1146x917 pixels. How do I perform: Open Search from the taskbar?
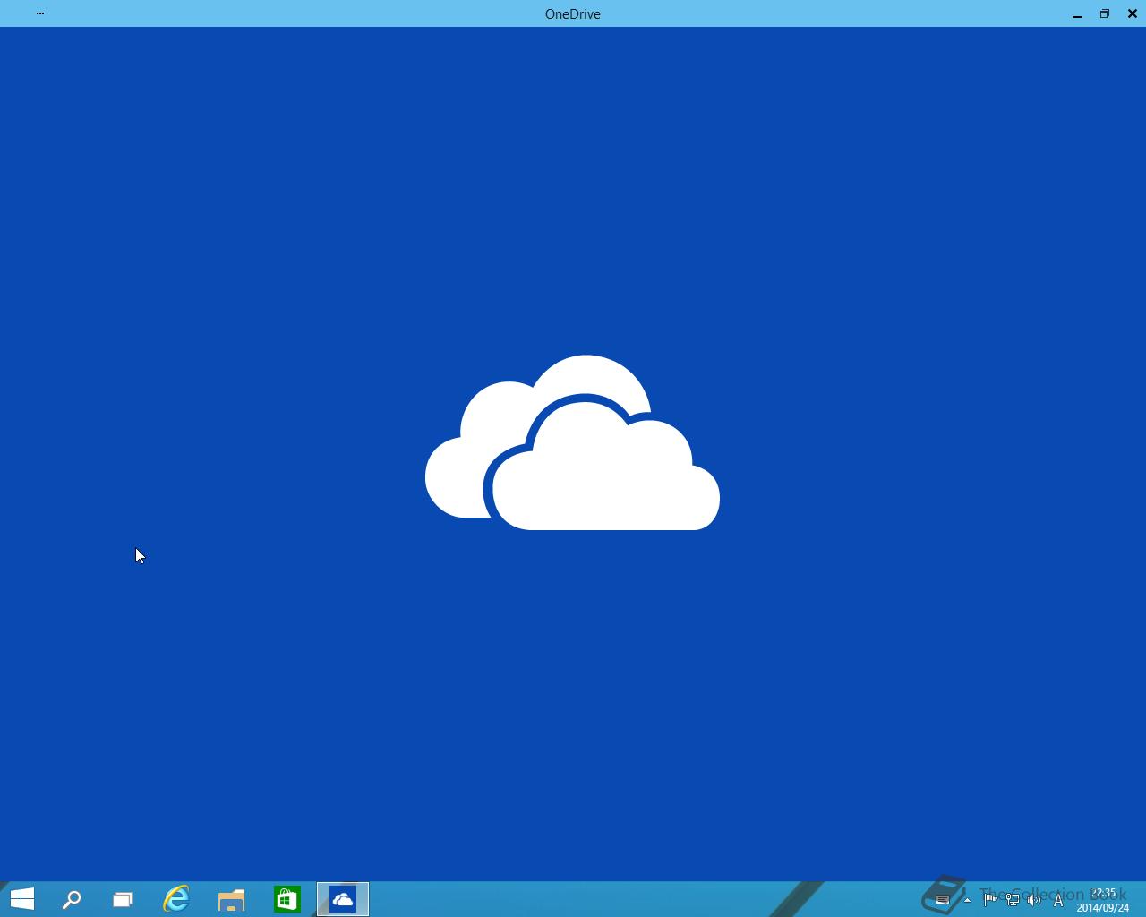pyautogui.click(x=72, y=899)
